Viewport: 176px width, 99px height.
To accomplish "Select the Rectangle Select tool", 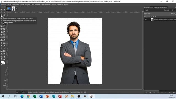I will (2, 10).
